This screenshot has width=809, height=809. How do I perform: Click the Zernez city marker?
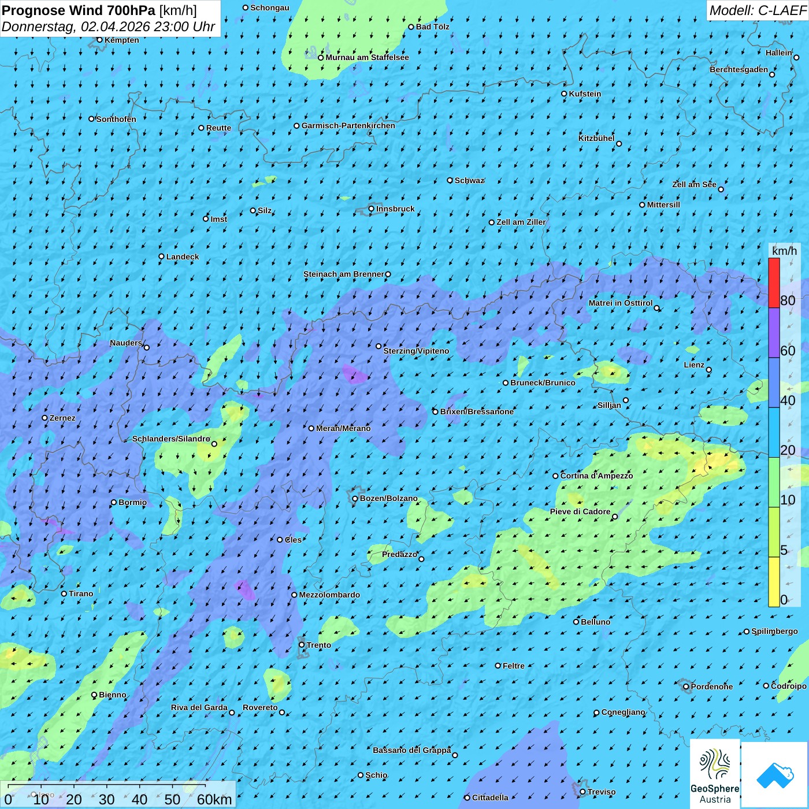coord(45,418)
